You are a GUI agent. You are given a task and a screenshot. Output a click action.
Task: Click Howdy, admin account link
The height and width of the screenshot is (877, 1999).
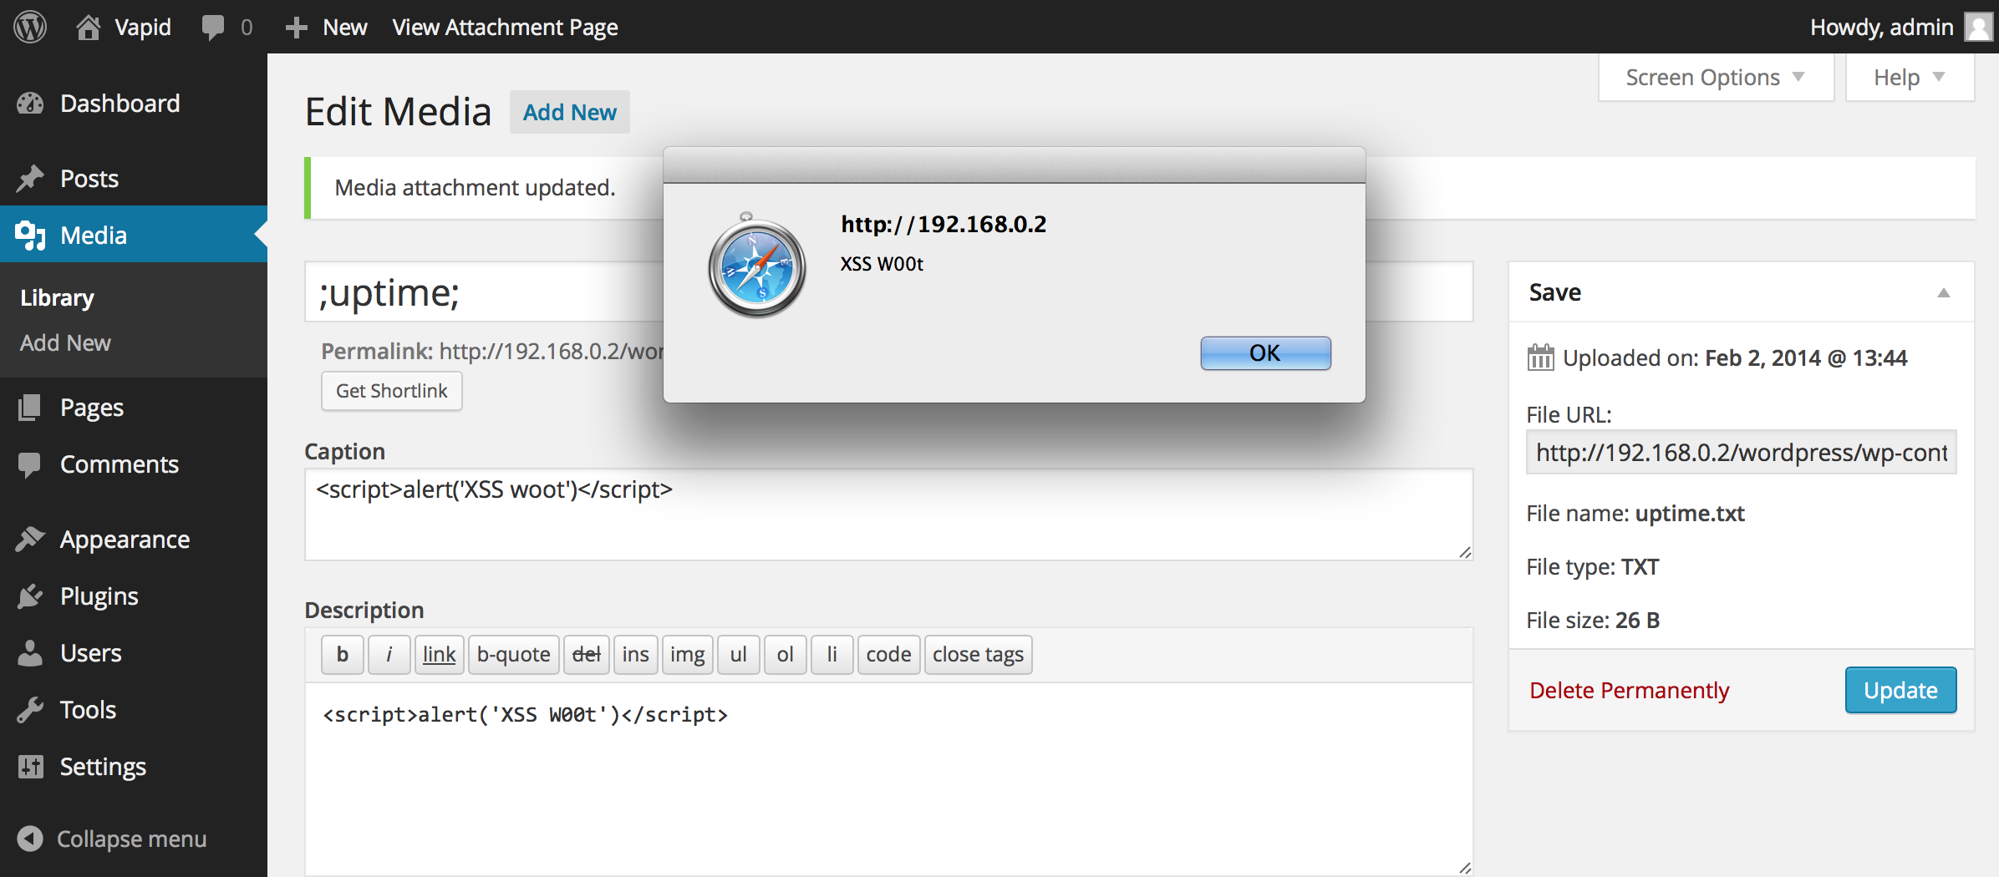click(1881, 28)
